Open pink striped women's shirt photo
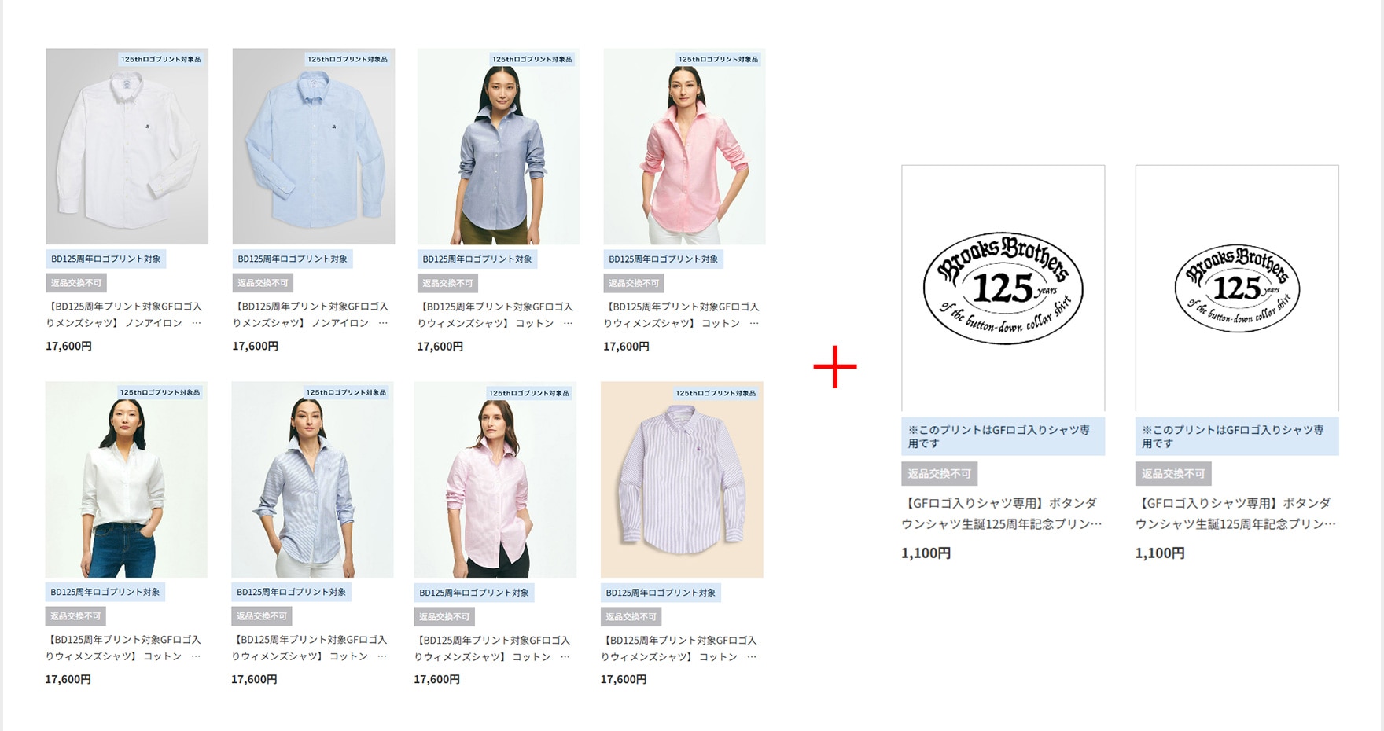 pos(495,479)
